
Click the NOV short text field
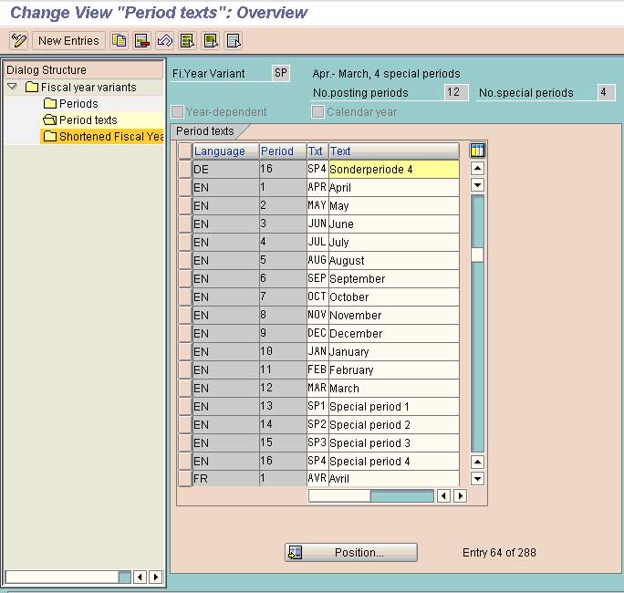(x=317, y=316)
